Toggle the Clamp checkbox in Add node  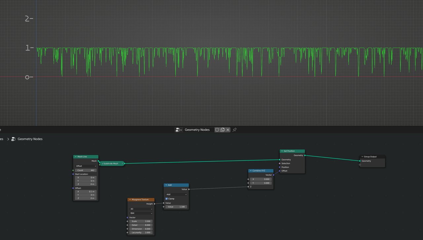tap(167, 199)
